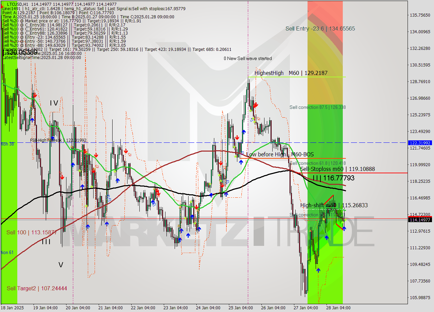Select 'Sell-Stoploss m60 | 119.10888' label
This screenshot has width=434, height=312.
(338, 169)
